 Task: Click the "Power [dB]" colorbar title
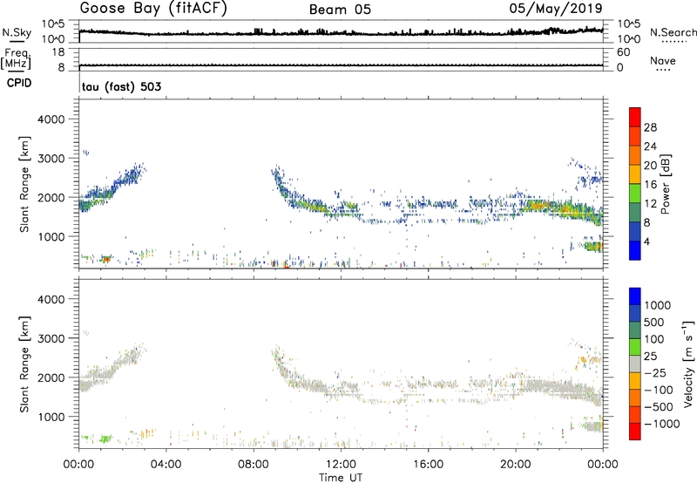pos(665,184)
